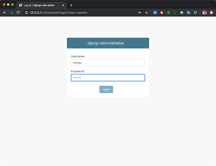216x166 pixels.
Task: Reload the page with the refresh icon
Action: [18, 13]
